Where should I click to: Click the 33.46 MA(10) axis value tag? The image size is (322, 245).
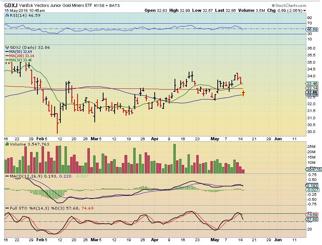point(312,83)
